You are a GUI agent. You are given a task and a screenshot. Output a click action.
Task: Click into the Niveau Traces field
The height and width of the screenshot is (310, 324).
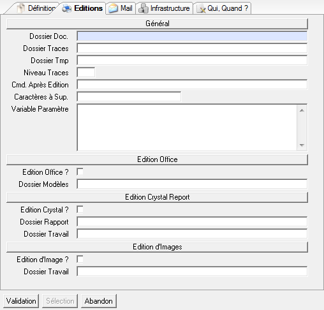tap(86, 73)
